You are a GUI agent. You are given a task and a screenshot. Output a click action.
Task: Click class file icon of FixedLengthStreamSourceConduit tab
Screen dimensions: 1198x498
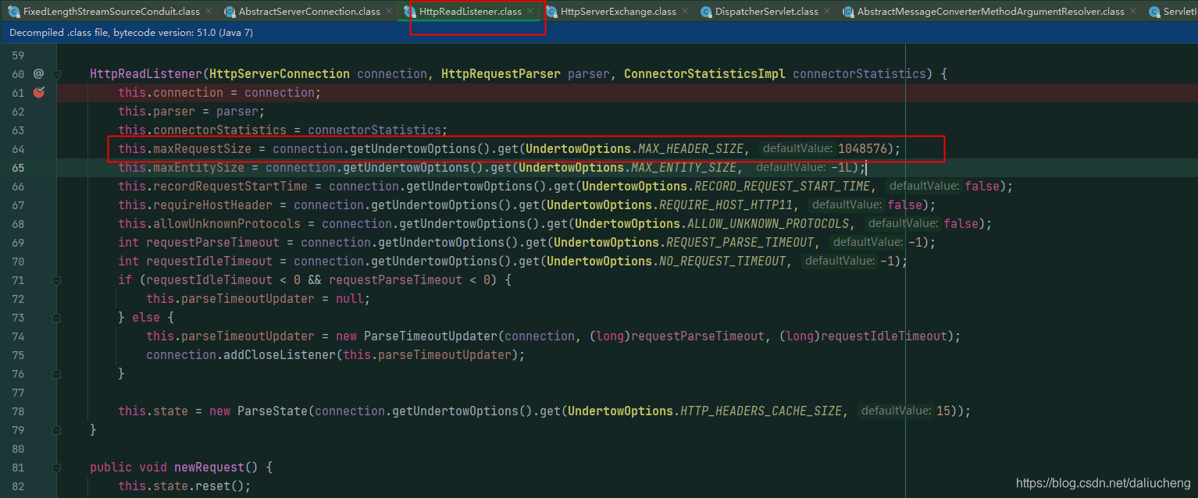(x=13, y=12)
